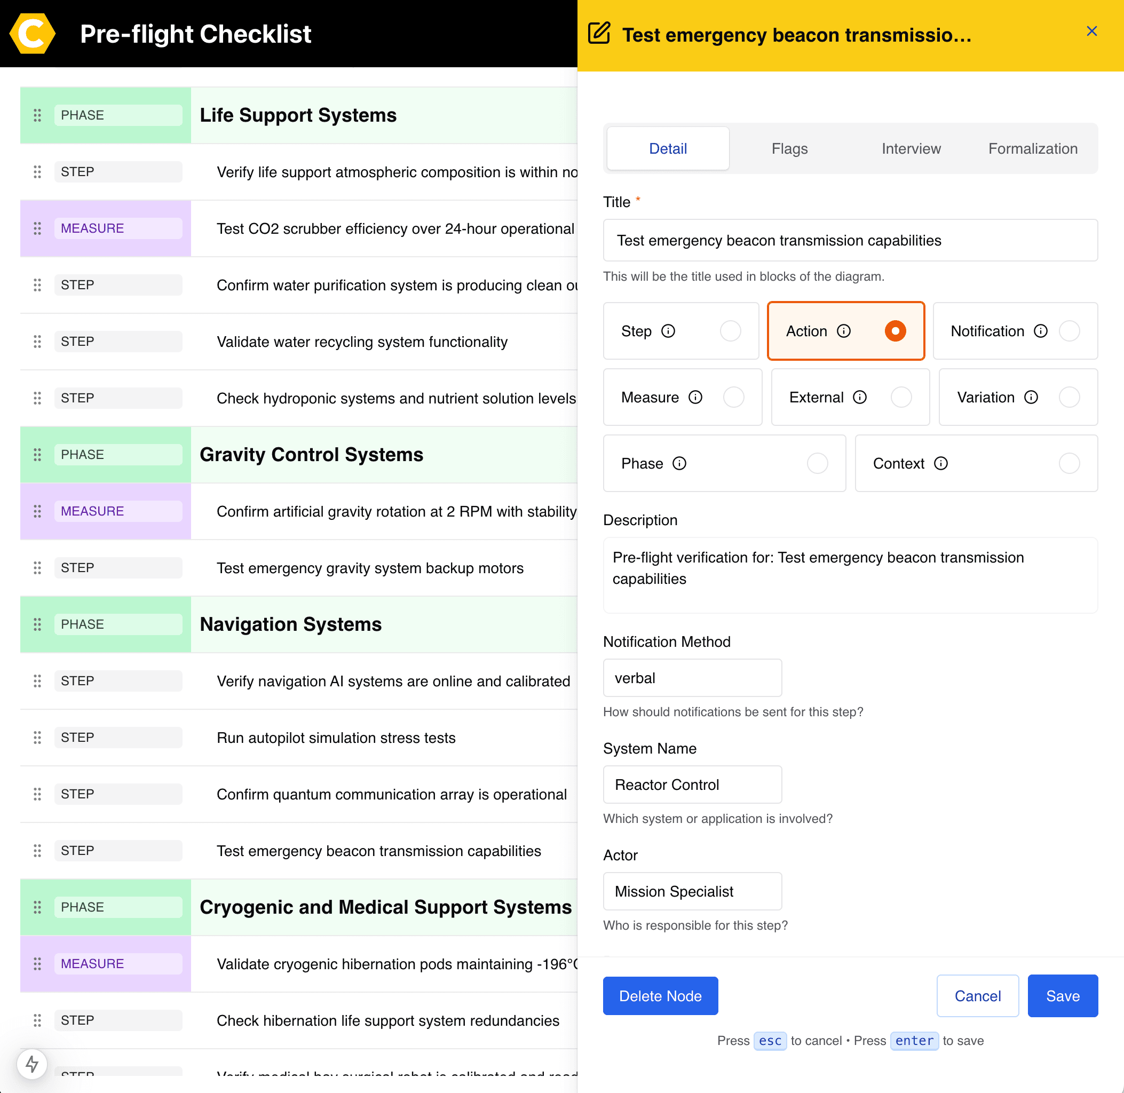The width and height of the screenshot is (1124, 1093).
Task: Click the lightning bolt quick action icon
Action: (x=32, y=1064)
